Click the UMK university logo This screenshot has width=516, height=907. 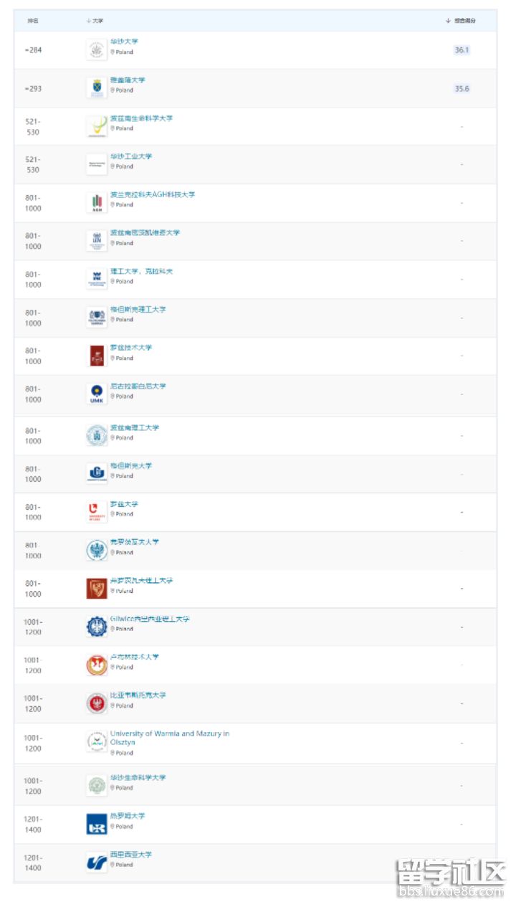click(96, 394)
